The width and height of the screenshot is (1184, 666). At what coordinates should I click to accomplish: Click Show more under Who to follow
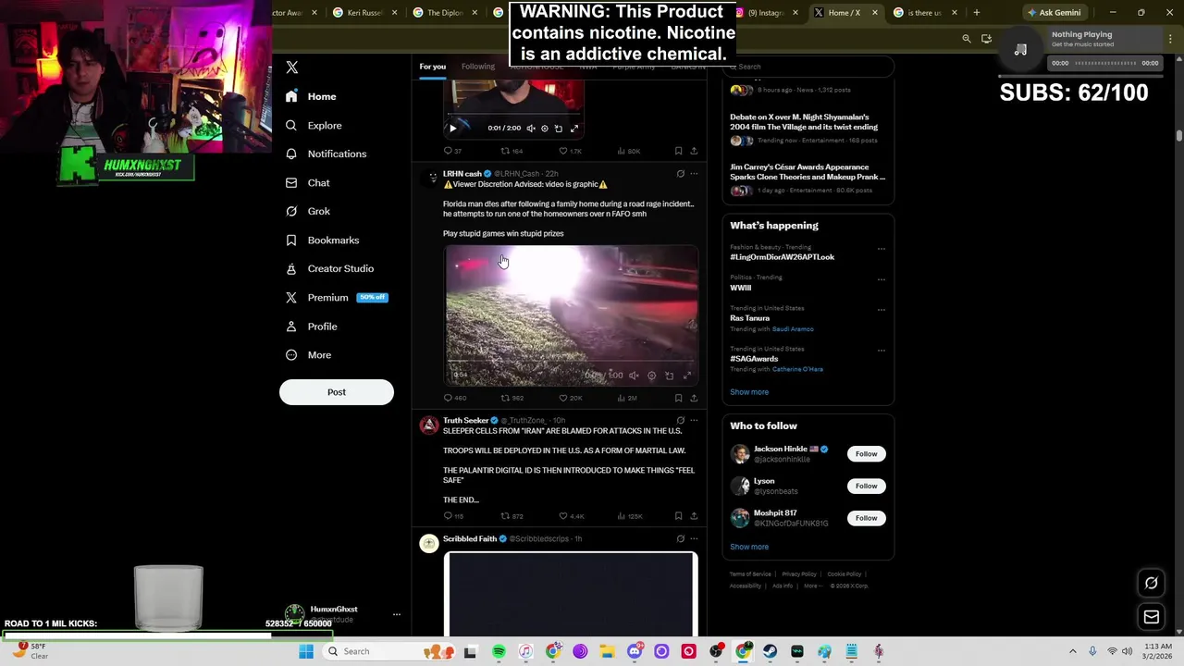(749, 547)
